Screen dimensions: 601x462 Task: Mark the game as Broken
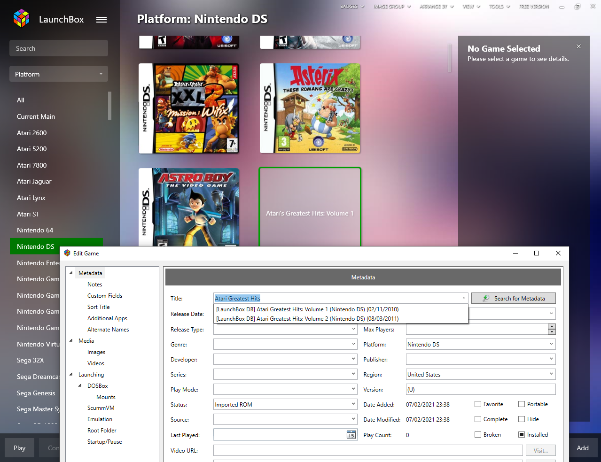(x=478, y=435)
